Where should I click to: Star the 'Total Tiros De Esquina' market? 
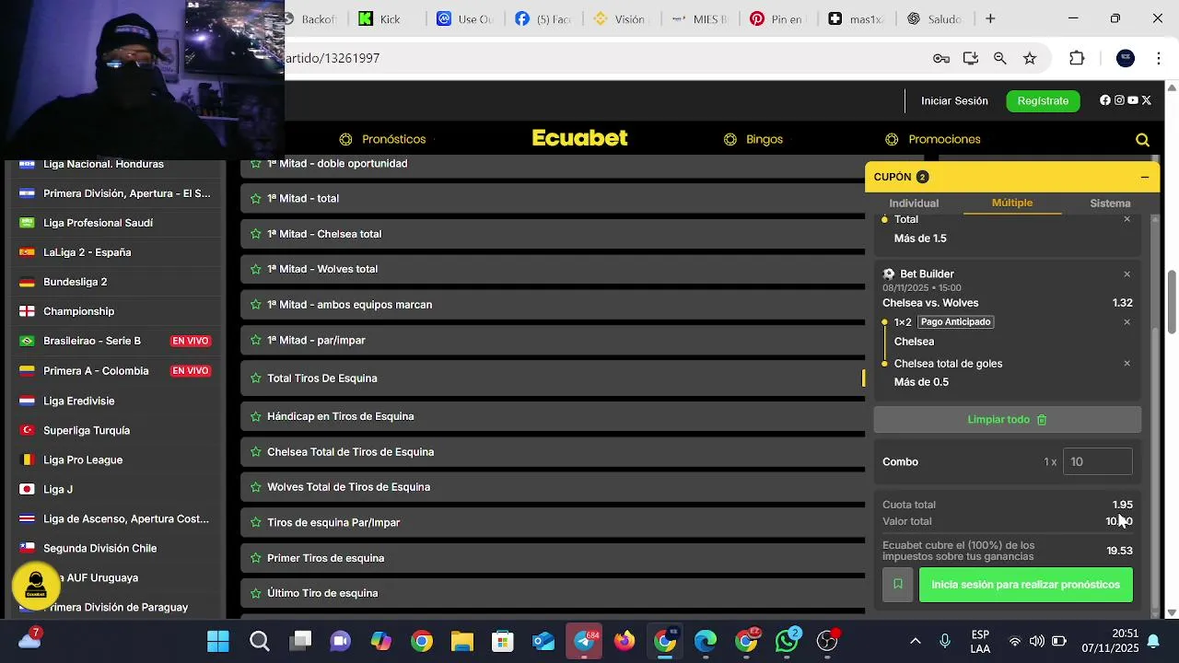(x=256, y=378)
